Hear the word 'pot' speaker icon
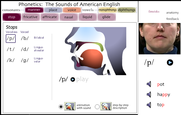Screen dimensions: 181x115 tap(149, 84)
